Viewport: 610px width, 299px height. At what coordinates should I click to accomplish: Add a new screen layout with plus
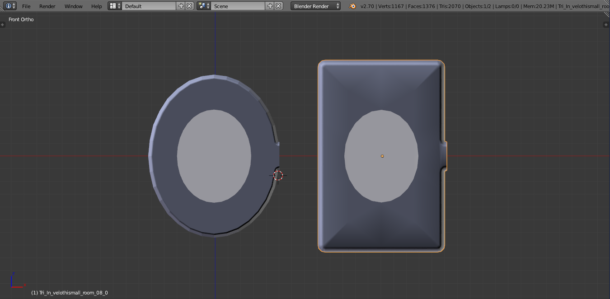click(181, 6)
